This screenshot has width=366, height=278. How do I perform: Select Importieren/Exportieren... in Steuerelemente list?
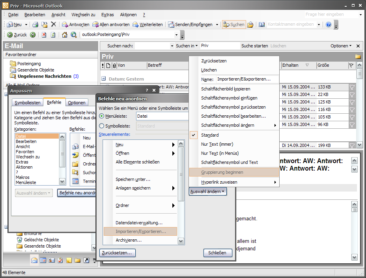140,231
